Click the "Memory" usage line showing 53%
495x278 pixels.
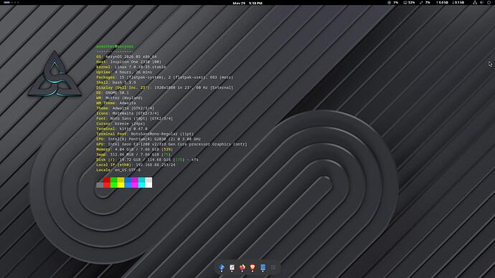click(134, 150)
